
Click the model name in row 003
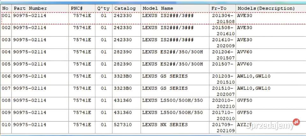point(168,40)
